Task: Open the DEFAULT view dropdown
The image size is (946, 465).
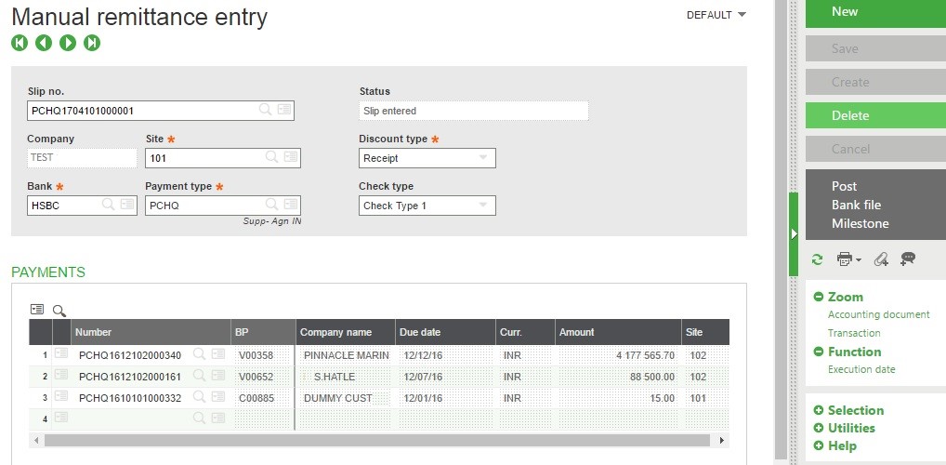Action: coord(716,15)
